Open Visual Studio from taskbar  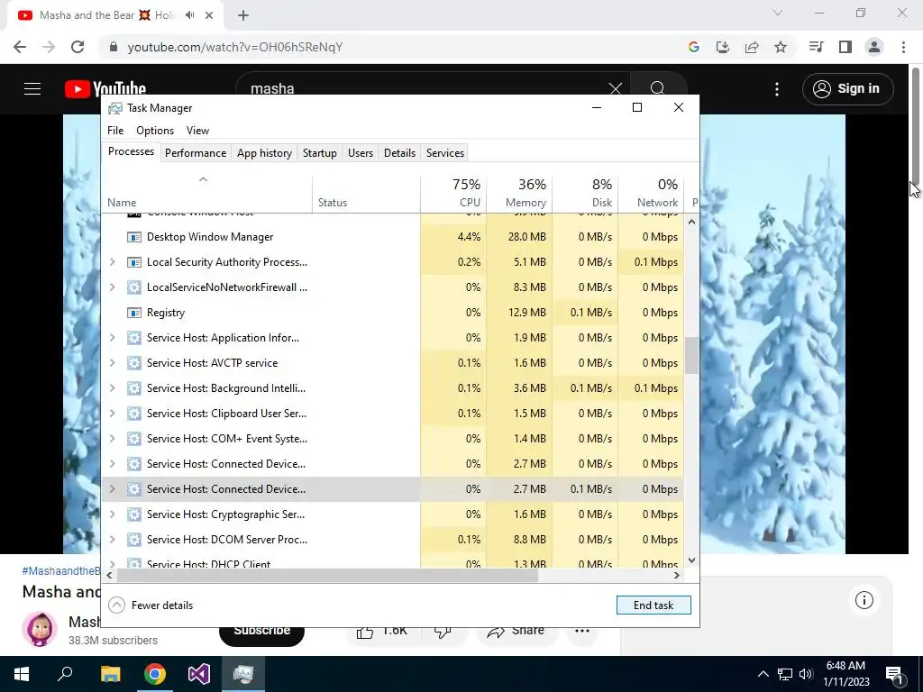coord(199,674)
